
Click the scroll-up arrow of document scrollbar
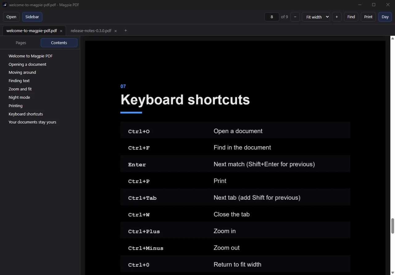coord(393,38)
